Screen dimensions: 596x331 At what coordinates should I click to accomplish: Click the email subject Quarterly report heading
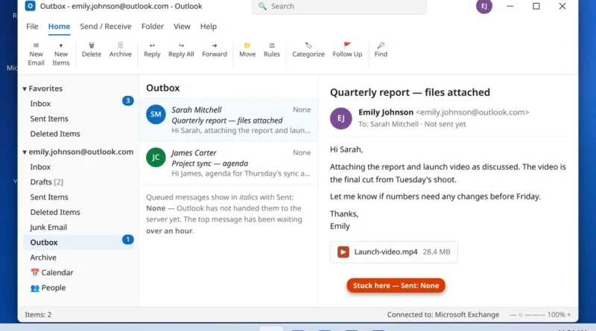[x=410, y=92]
